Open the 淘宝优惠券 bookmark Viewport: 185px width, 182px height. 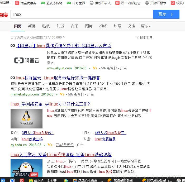coord(26,3)
